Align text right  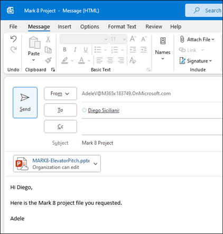[121, 60]
